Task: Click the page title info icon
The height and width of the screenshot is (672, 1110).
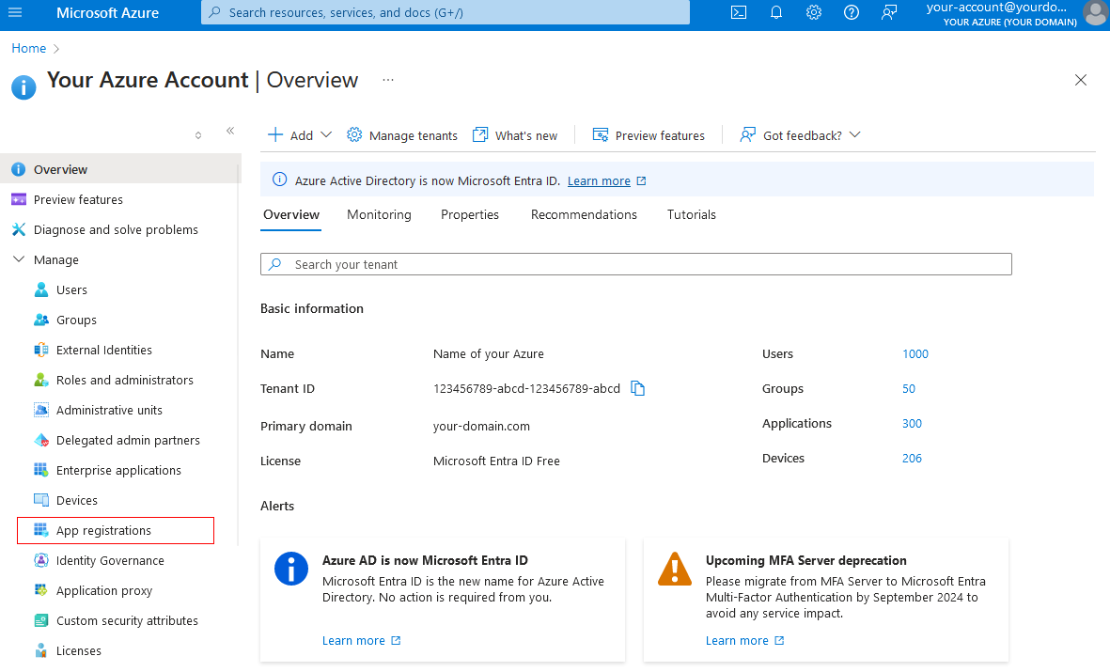Action: tap(23, 87)
